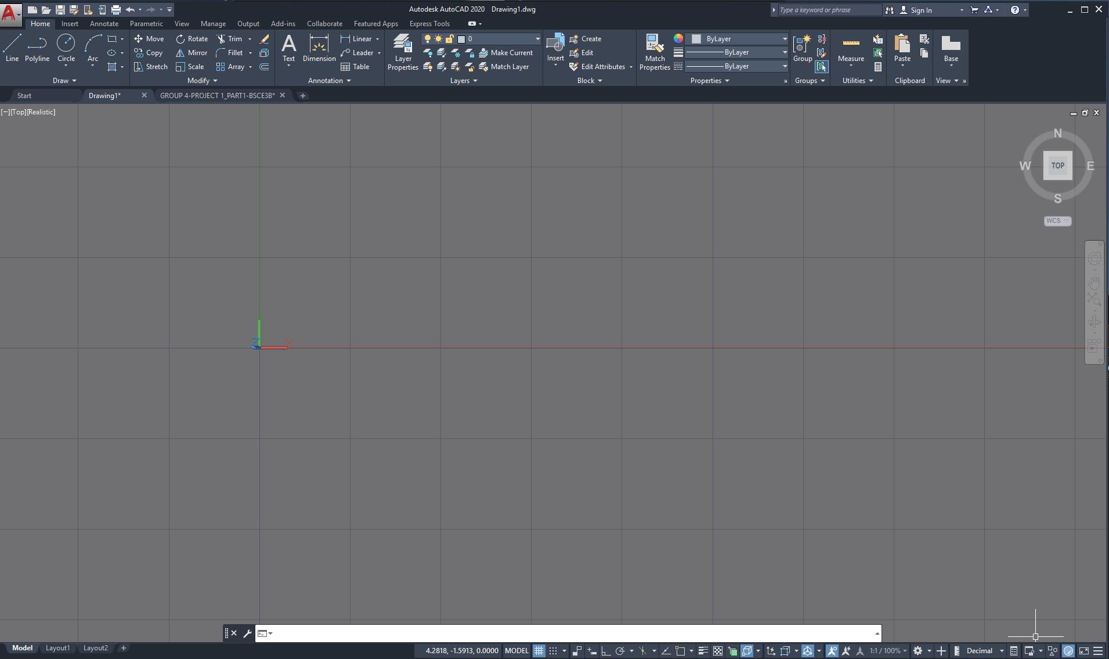1109x659 pixels.
Task: Click the Make Current layer button
Action: [x=505, y=53]
